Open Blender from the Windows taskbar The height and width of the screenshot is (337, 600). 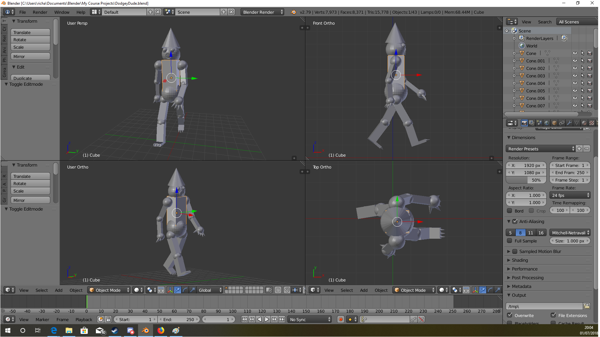(146, 330)
